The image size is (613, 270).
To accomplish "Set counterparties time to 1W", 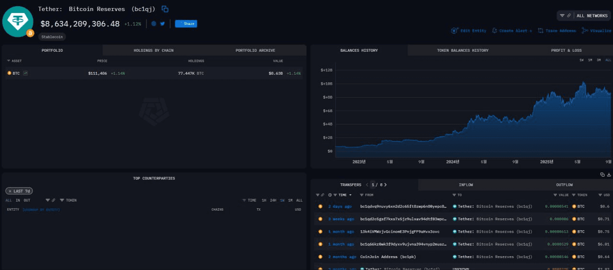I will (283, 200).
